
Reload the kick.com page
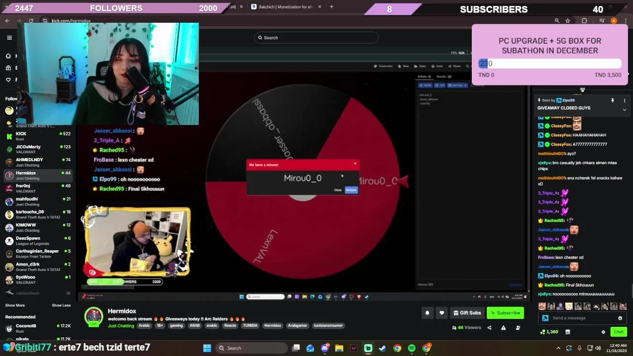31,21
